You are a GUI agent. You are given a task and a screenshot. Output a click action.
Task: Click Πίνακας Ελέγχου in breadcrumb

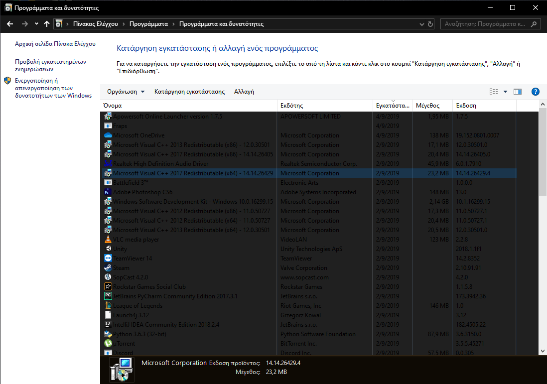95,24
